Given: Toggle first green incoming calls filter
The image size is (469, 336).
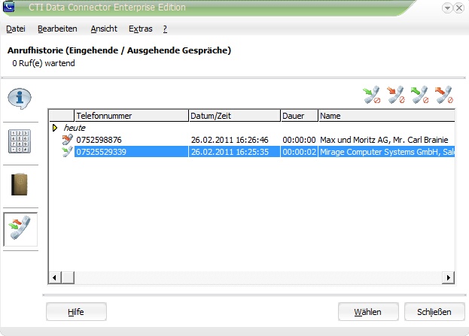Looking at the screenshot, I should [x=371, y=95].
